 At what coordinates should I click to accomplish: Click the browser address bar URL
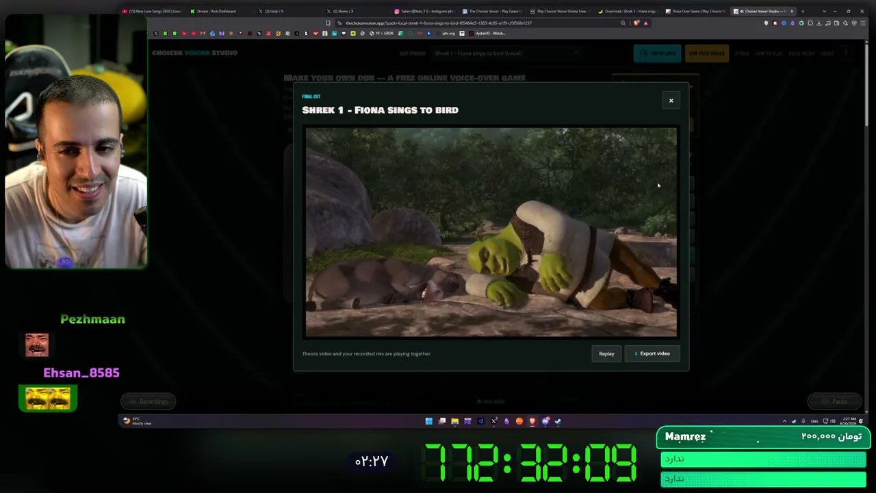point(438,23)
